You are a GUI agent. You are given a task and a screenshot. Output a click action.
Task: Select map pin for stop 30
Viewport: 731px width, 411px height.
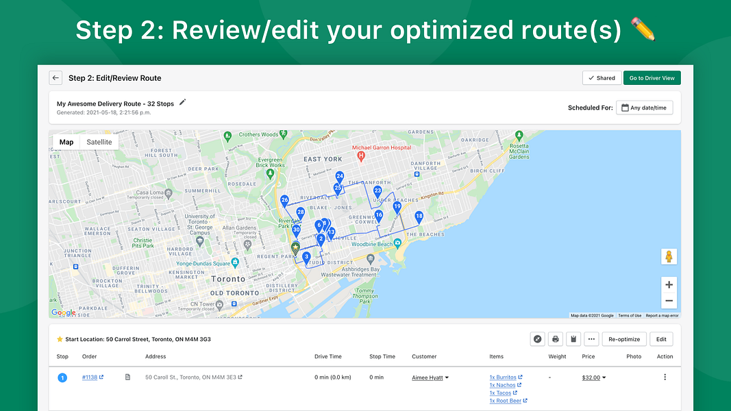coord(296,230)
